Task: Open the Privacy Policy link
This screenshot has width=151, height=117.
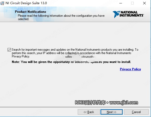Action: click(130, 69)
